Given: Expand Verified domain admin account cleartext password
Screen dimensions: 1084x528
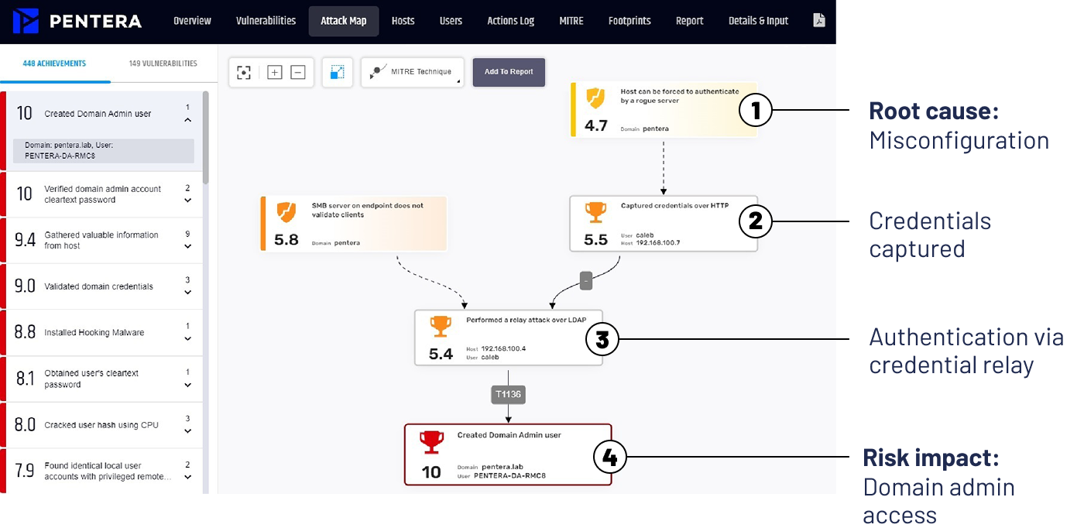Looking at the screenshot, I should [x=187, y=201].
